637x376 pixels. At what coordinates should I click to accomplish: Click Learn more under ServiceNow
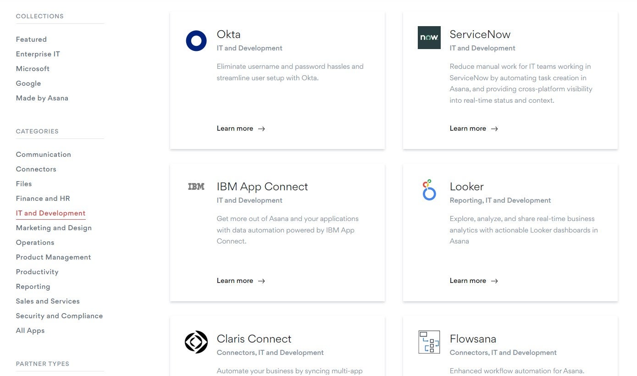(467, 129)
